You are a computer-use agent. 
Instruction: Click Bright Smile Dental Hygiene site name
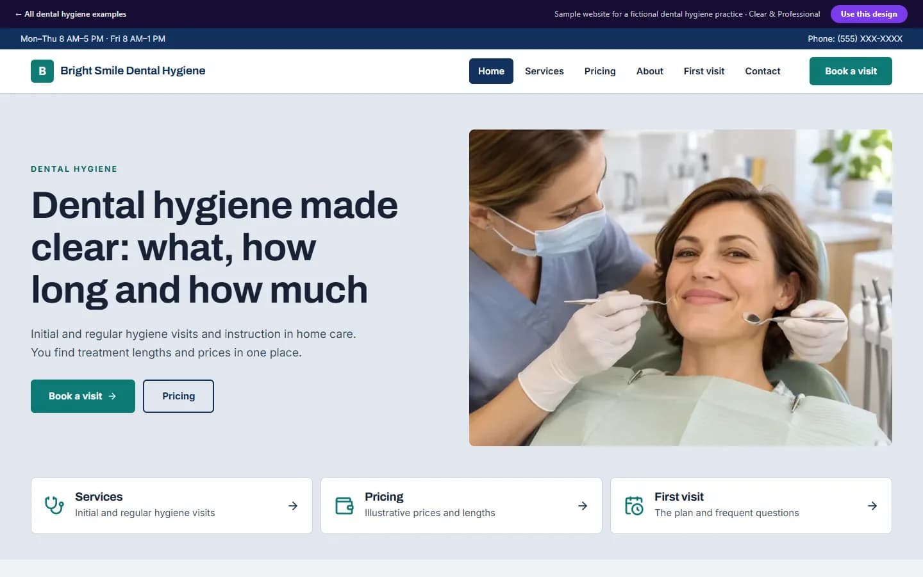pos(133,71)
